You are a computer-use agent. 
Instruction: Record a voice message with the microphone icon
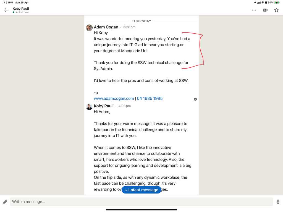[278, 202]
